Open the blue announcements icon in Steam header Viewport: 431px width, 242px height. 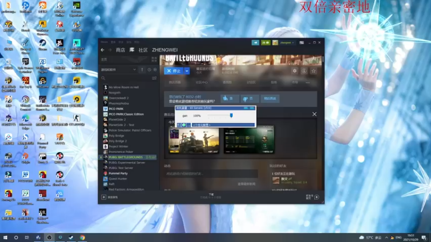click(255, 42)
